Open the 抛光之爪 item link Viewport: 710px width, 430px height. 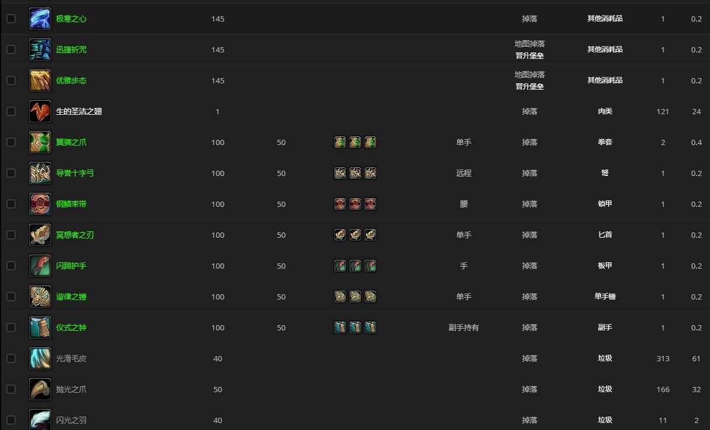(x=71, y=389)
